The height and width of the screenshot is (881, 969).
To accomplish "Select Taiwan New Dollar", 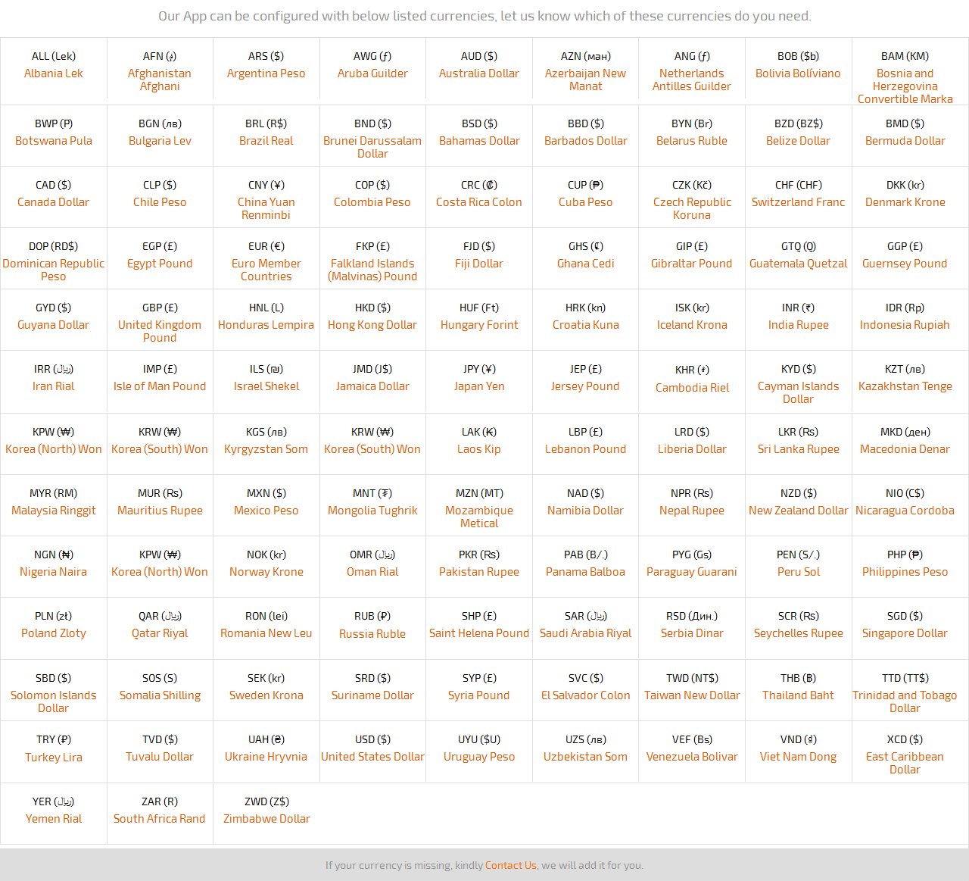I will (692, 695).
